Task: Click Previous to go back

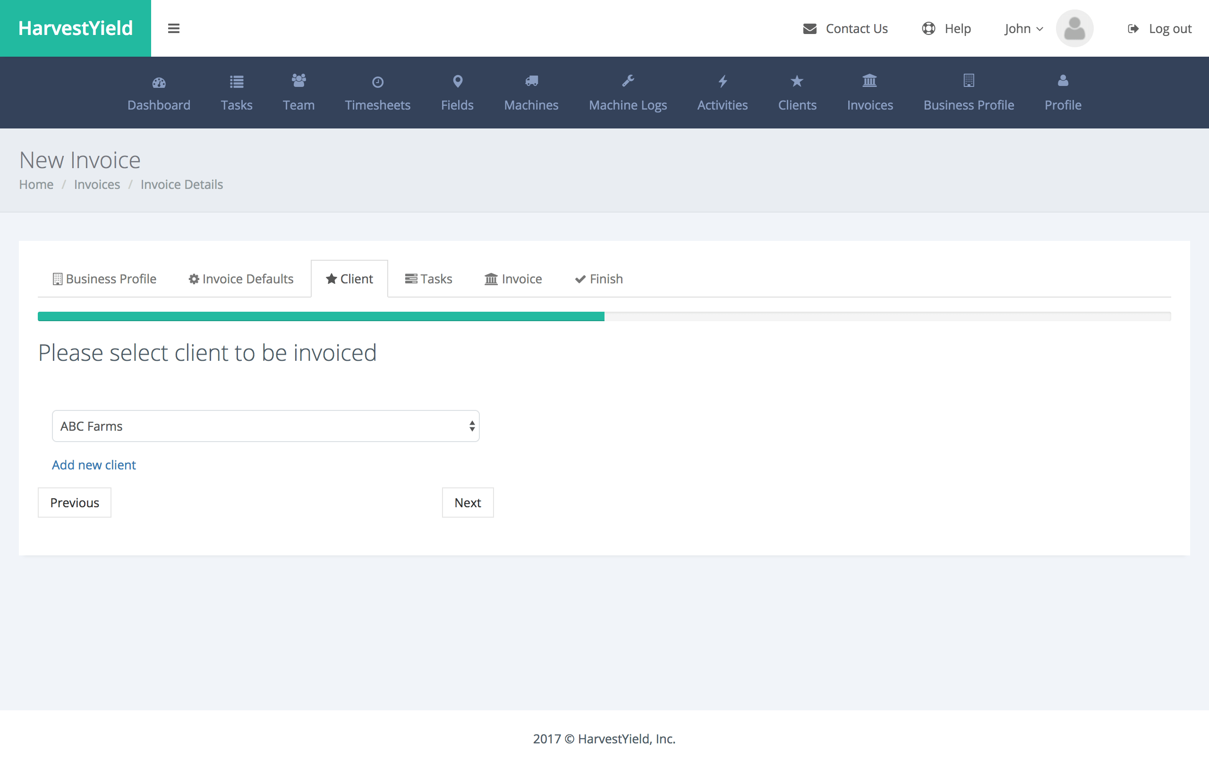Action: coord(75,503)
